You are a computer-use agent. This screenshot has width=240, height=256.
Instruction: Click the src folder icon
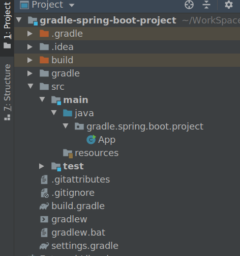point(44,87)
